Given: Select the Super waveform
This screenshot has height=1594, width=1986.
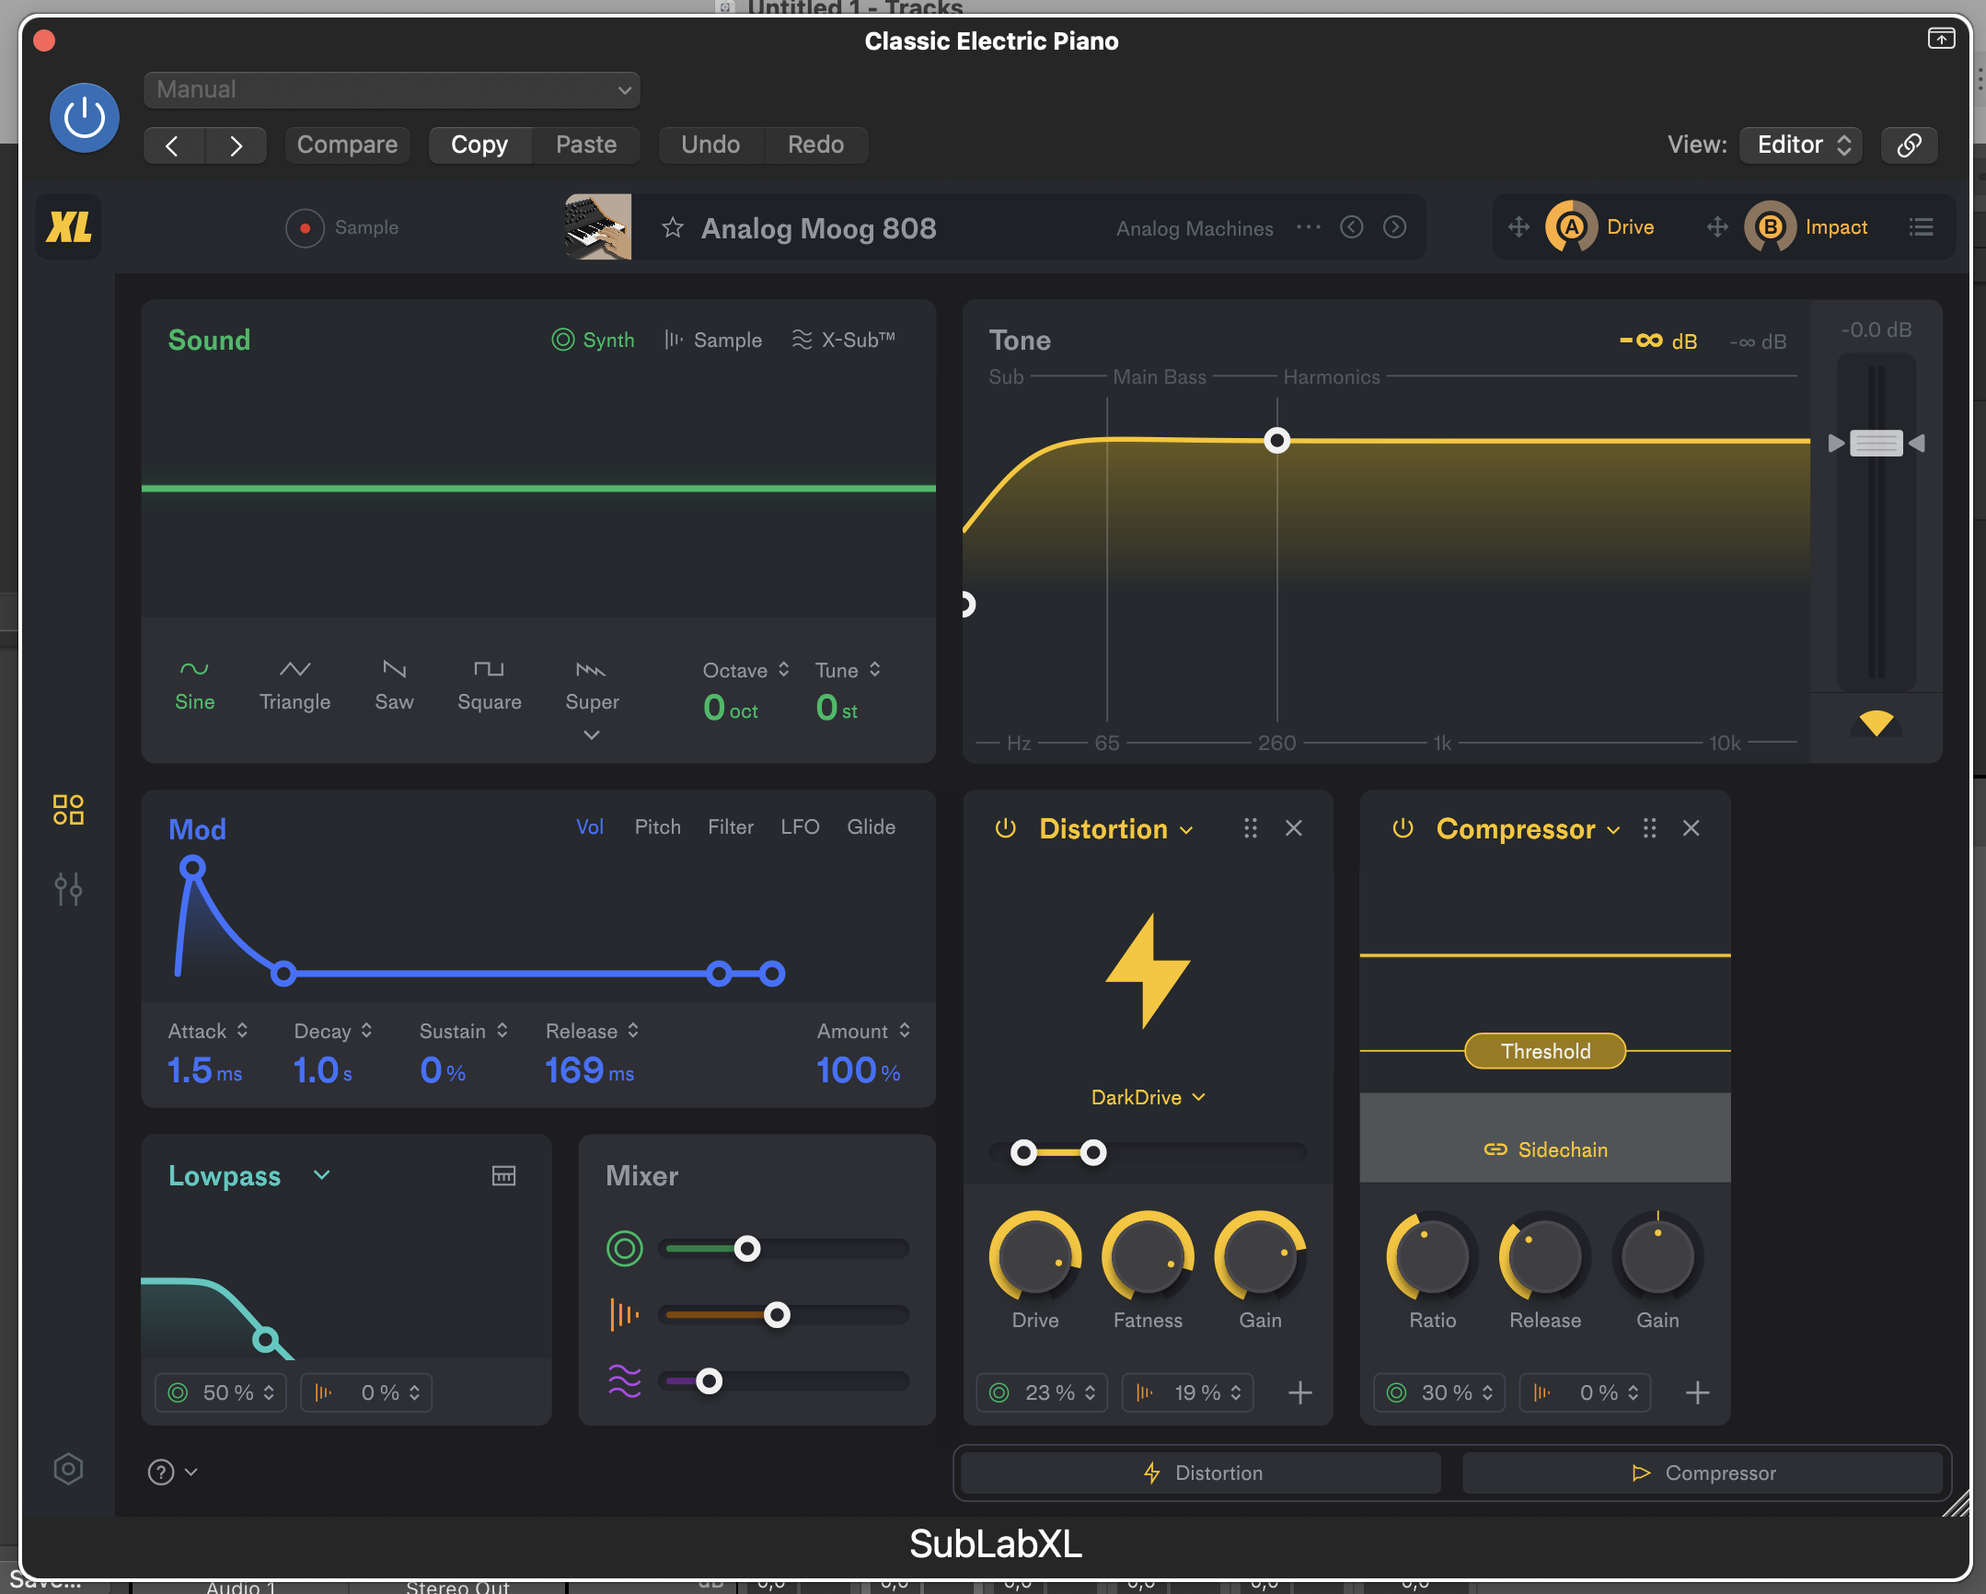Looking at the screenshot, I should click(592, 686).
